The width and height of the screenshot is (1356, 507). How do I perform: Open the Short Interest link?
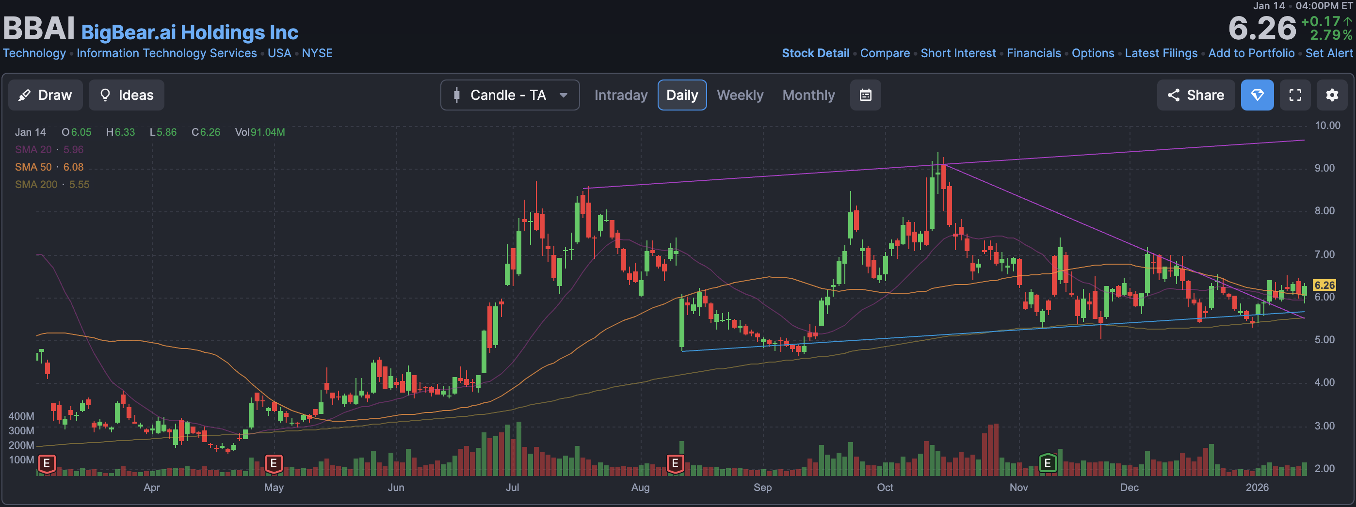(958, 53)
